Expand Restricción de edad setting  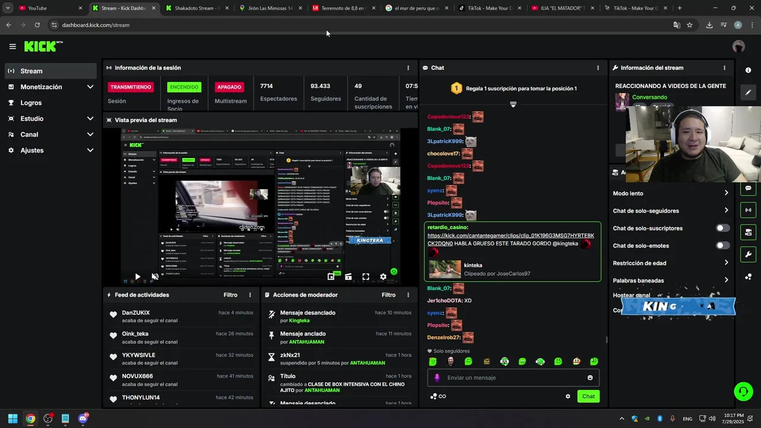pyautogui.click(x=671, y=263)
